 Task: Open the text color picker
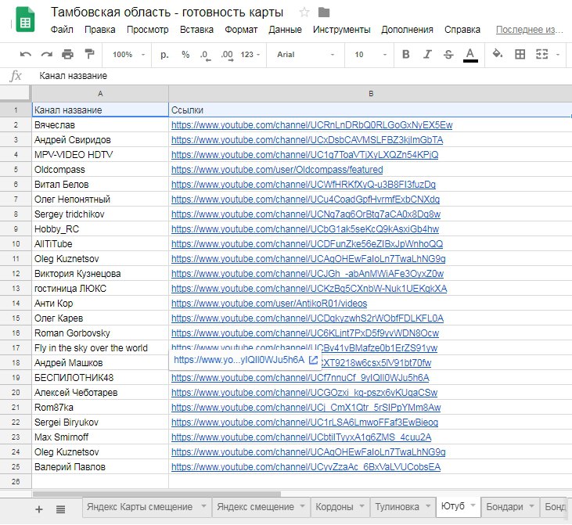[470, 55]
